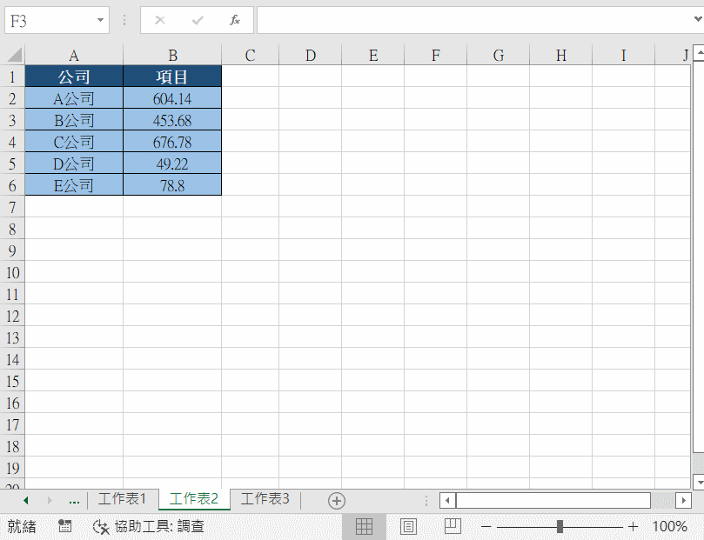
Task: Select the A公司 cell
Action: tap(74, 97)
